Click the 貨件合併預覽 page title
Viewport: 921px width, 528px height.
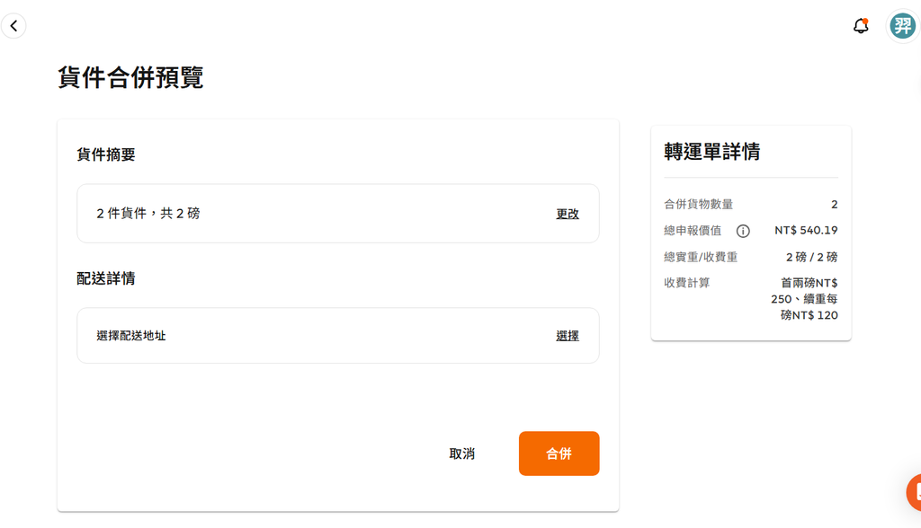tap(130, 77)
